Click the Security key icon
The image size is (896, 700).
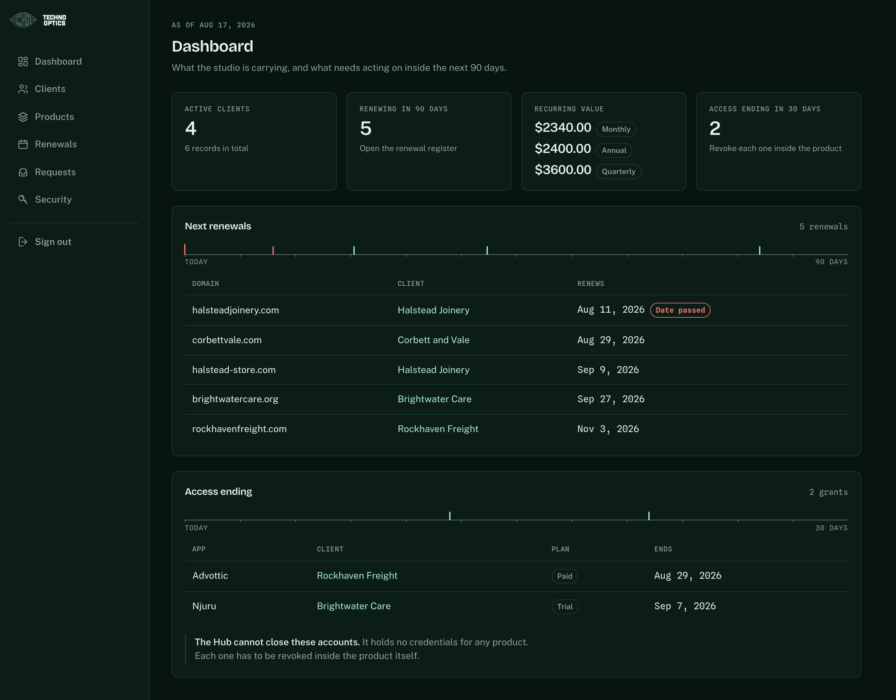[x=23, y=200]
